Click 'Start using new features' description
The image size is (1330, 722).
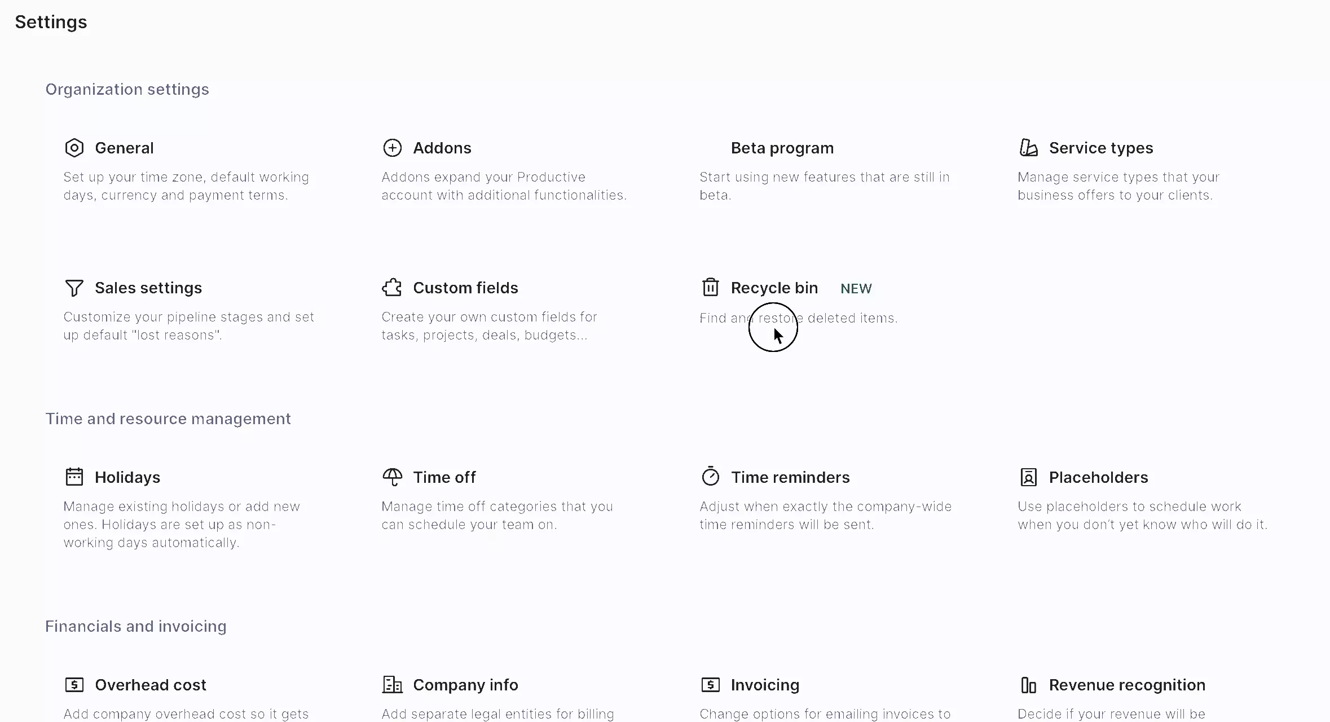(x=825, y=186)
